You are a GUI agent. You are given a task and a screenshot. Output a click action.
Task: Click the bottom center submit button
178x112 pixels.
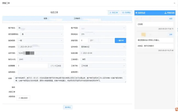[68, 107]
